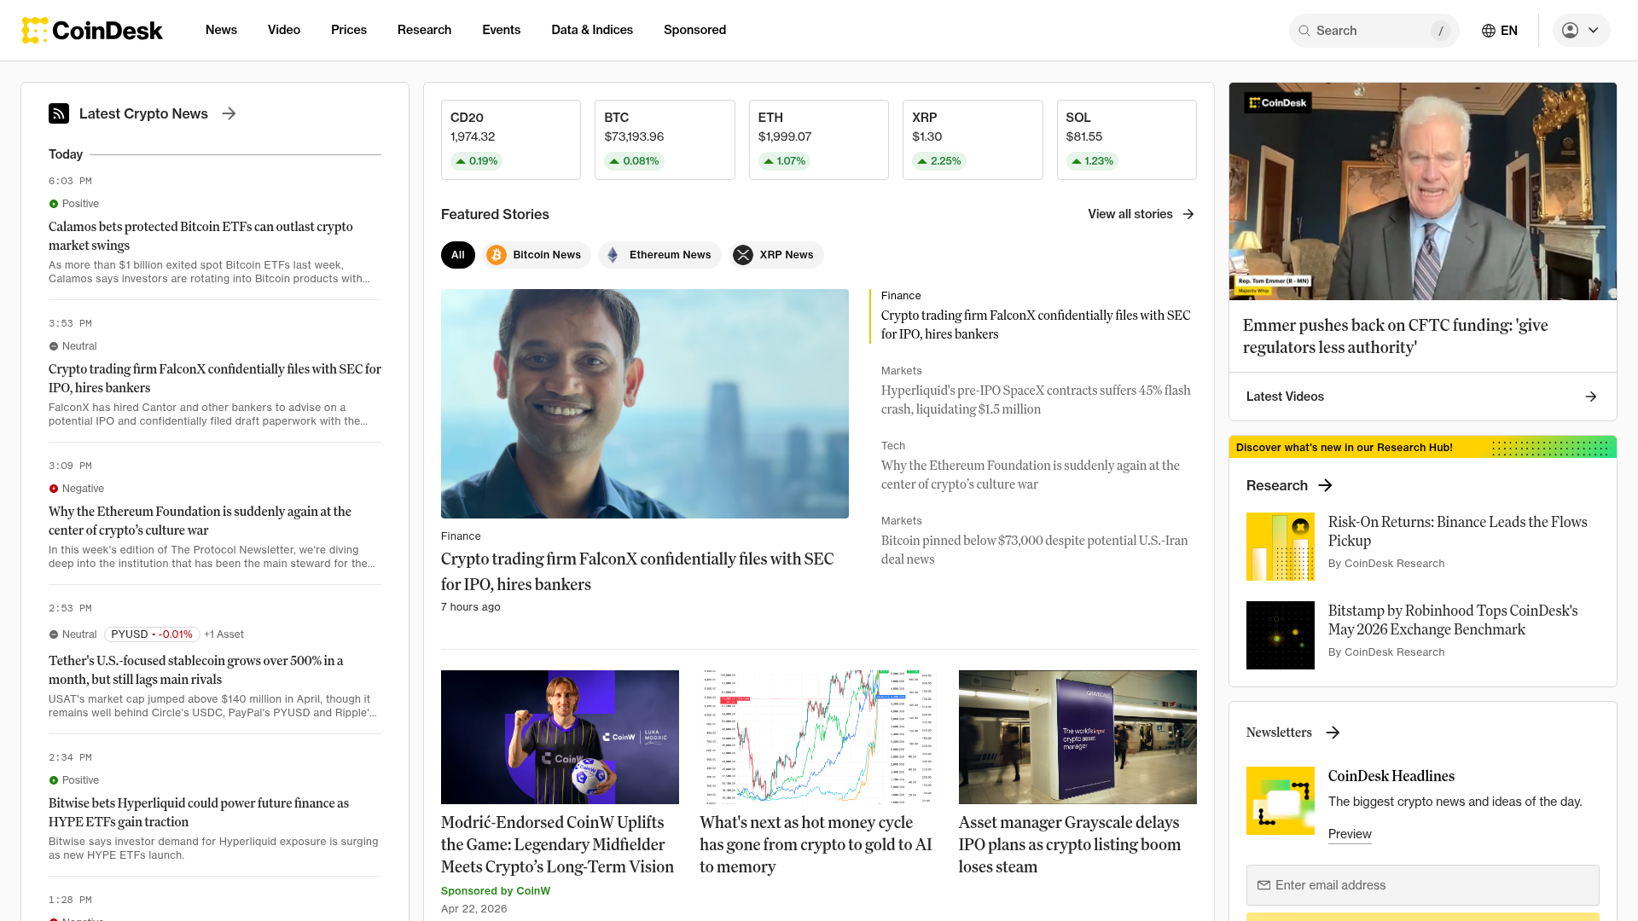This screenshot has width=1638, height=921.
Task: Open the Emmer CFTC funding video thumbnail
Action: (1422, 191)
